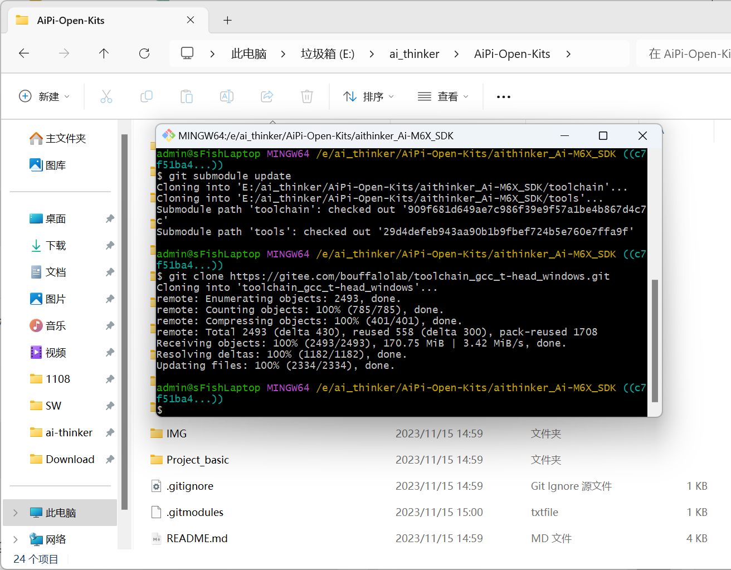Open ai-thinker folder in sidebar
The image size is (731, 570).
(61, 433)
